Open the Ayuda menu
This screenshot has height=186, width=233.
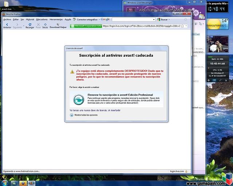pos(68,19)
